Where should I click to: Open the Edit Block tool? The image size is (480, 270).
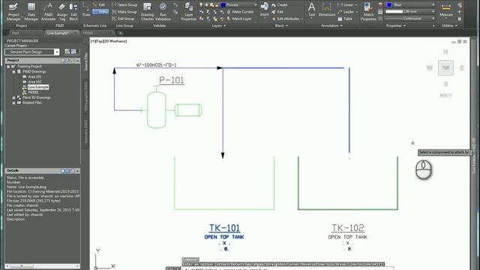pos(73,12)
